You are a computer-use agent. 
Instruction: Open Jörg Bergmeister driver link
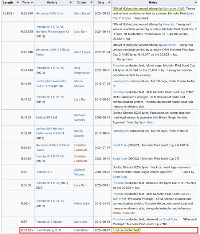tap(82, 70)
